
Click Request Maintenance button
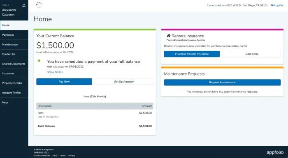tap(222, 82)
